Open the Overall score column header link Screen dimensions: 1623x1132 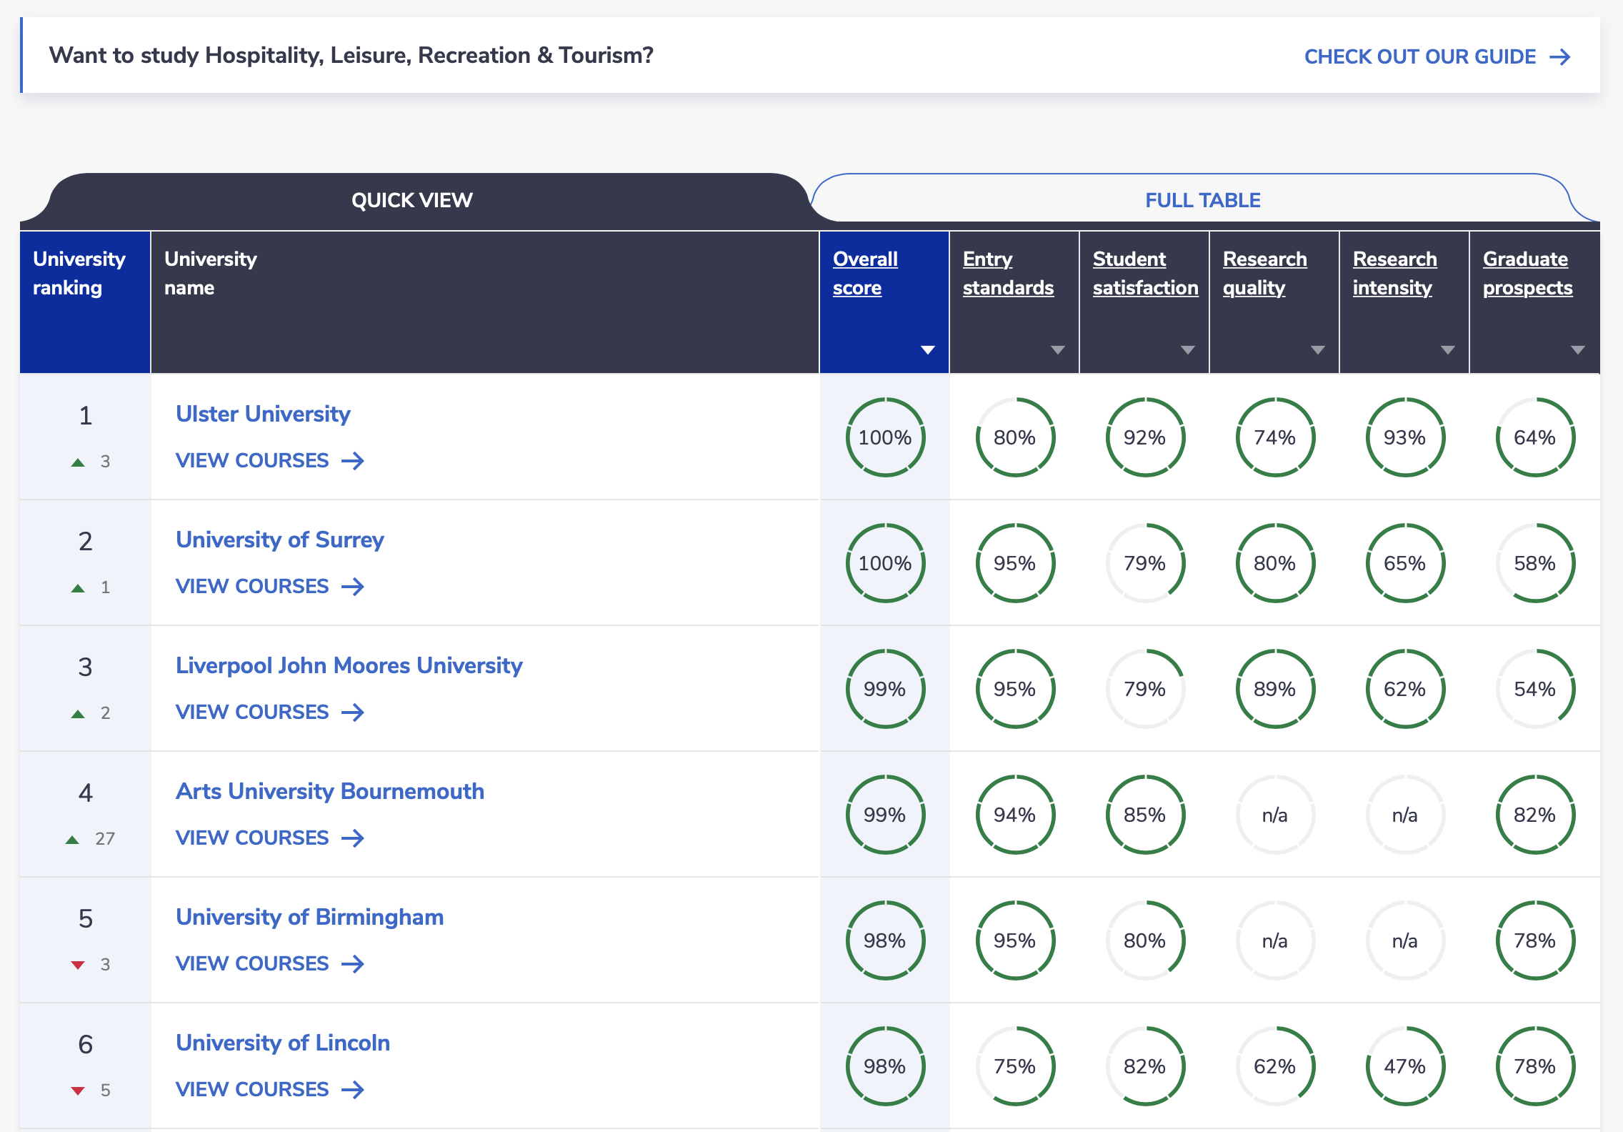pyautogui.click(x=865, y=274)
